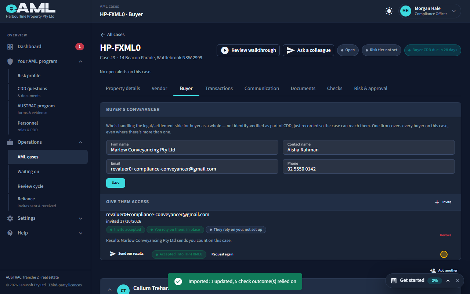Dismiss the Get started panel

pos(458,281)
